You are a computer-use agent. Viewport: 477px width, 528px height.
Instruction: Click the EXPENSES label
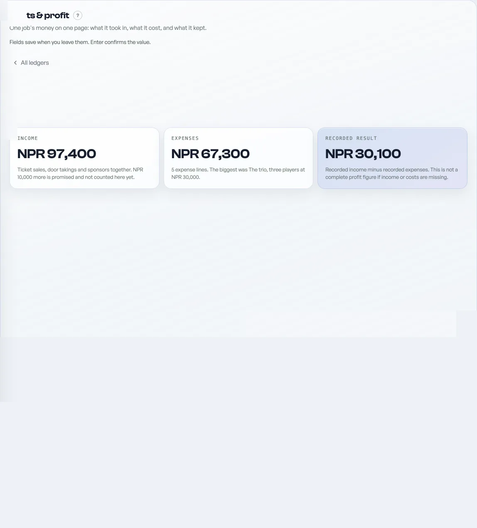click(x=185, y=138)
